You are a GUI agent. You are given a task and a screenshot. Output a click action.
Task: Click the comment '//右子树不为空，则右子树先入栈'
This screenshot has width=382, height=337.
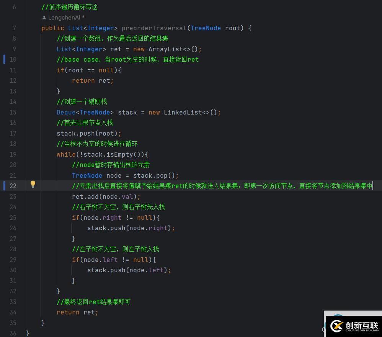119,207
